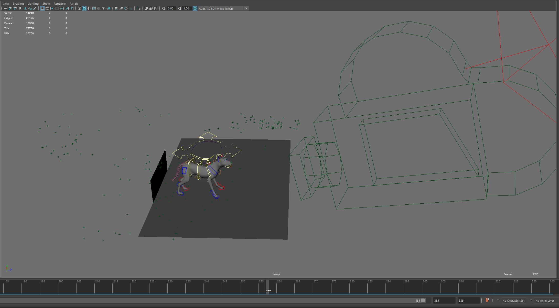Click the Select Camera icon
This screenshot has height=308, width=559.
(x=5, y=8)
